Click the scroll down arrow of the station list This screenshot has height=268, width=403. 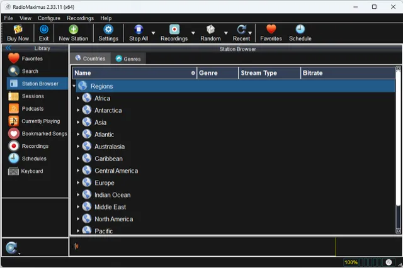click(x=398, y=231)
